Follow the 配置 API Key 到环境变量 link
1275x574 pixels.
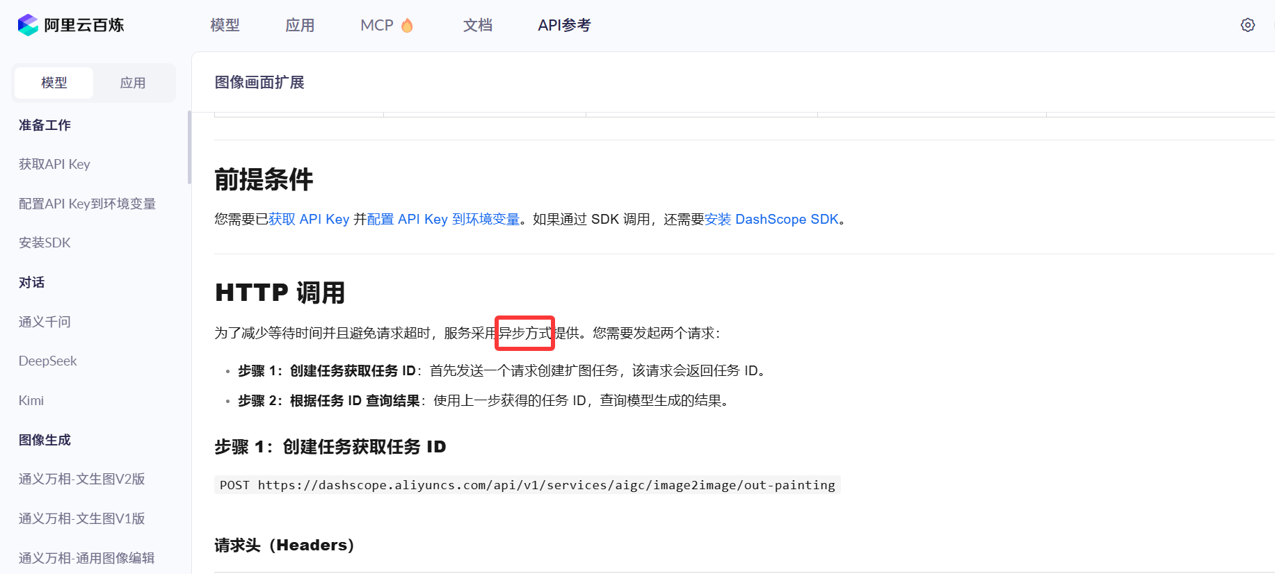tap(443, 219)
